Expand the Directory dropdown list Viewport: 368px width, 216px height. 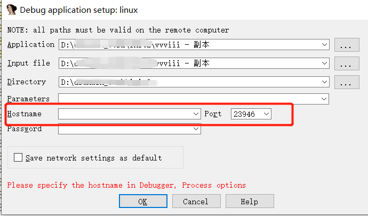pos(325,83)
